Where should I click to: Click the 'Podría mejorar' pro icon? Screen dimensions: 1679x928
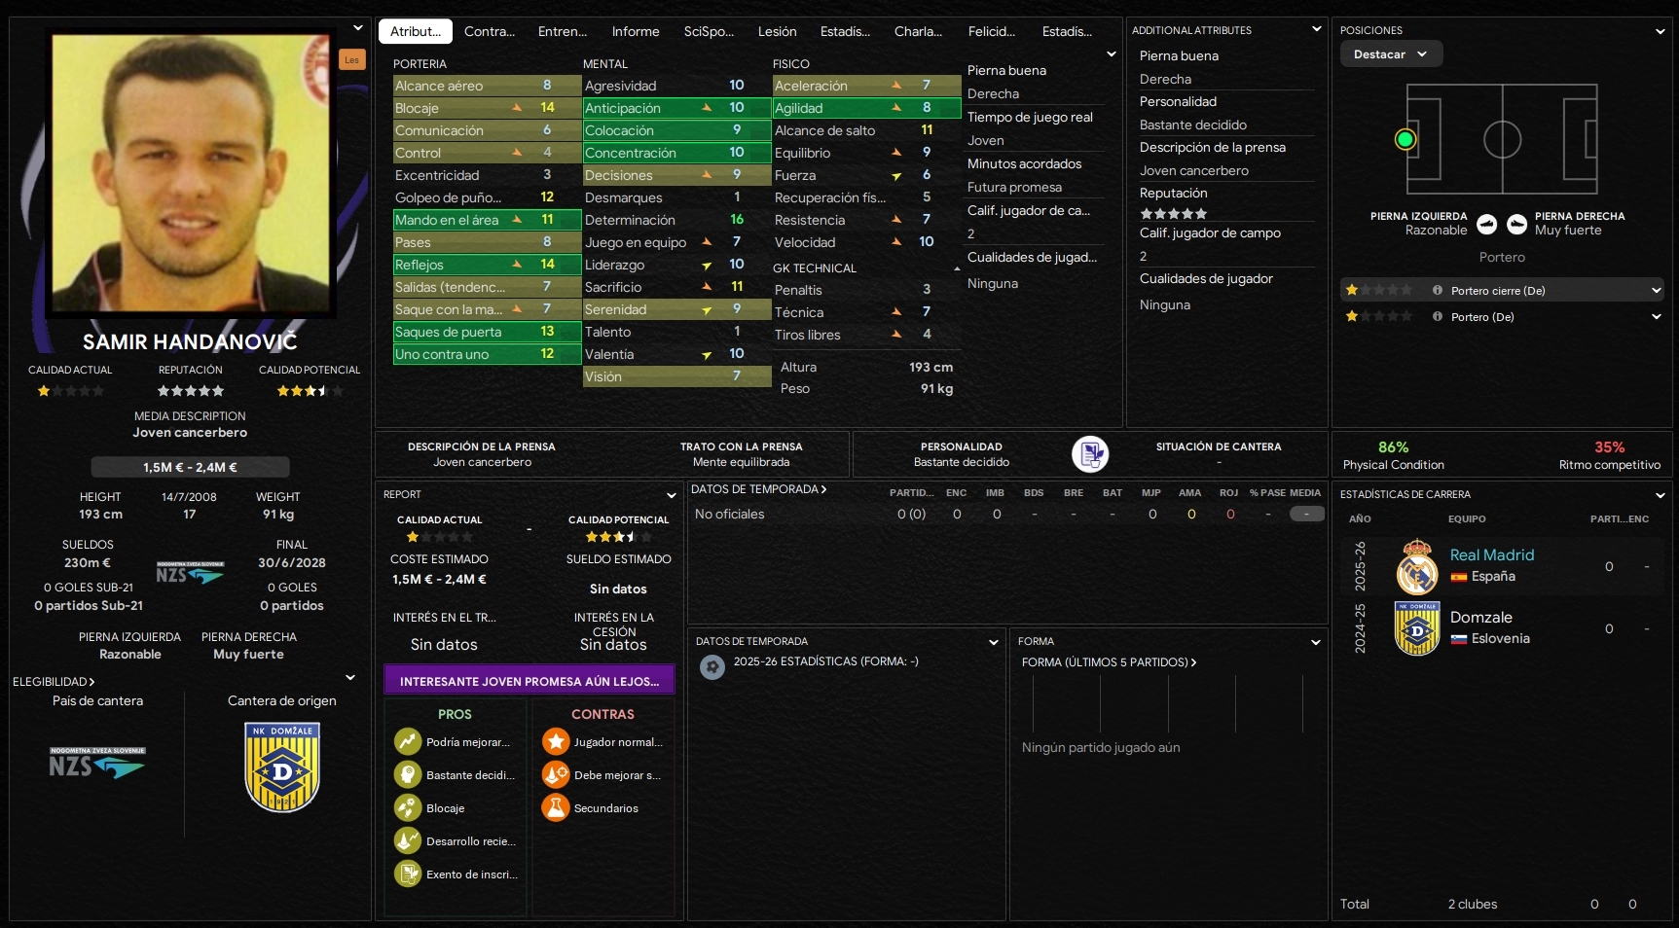[x=407, y=742]
